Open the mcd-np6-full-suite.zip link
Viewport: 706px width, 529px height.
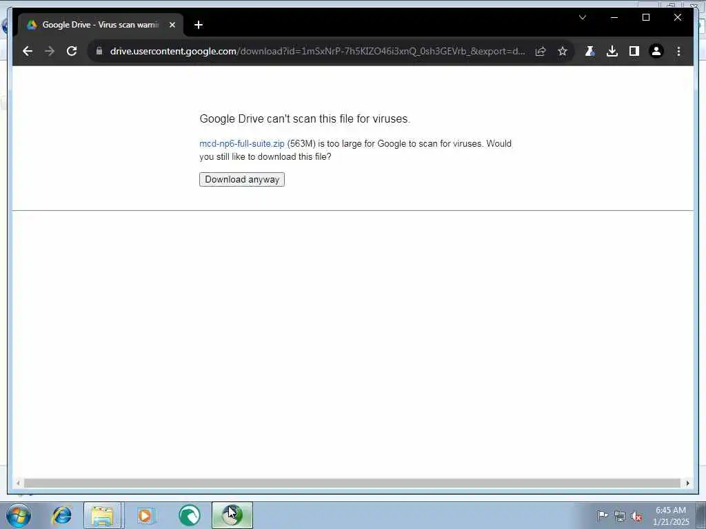tap(242, 143)
